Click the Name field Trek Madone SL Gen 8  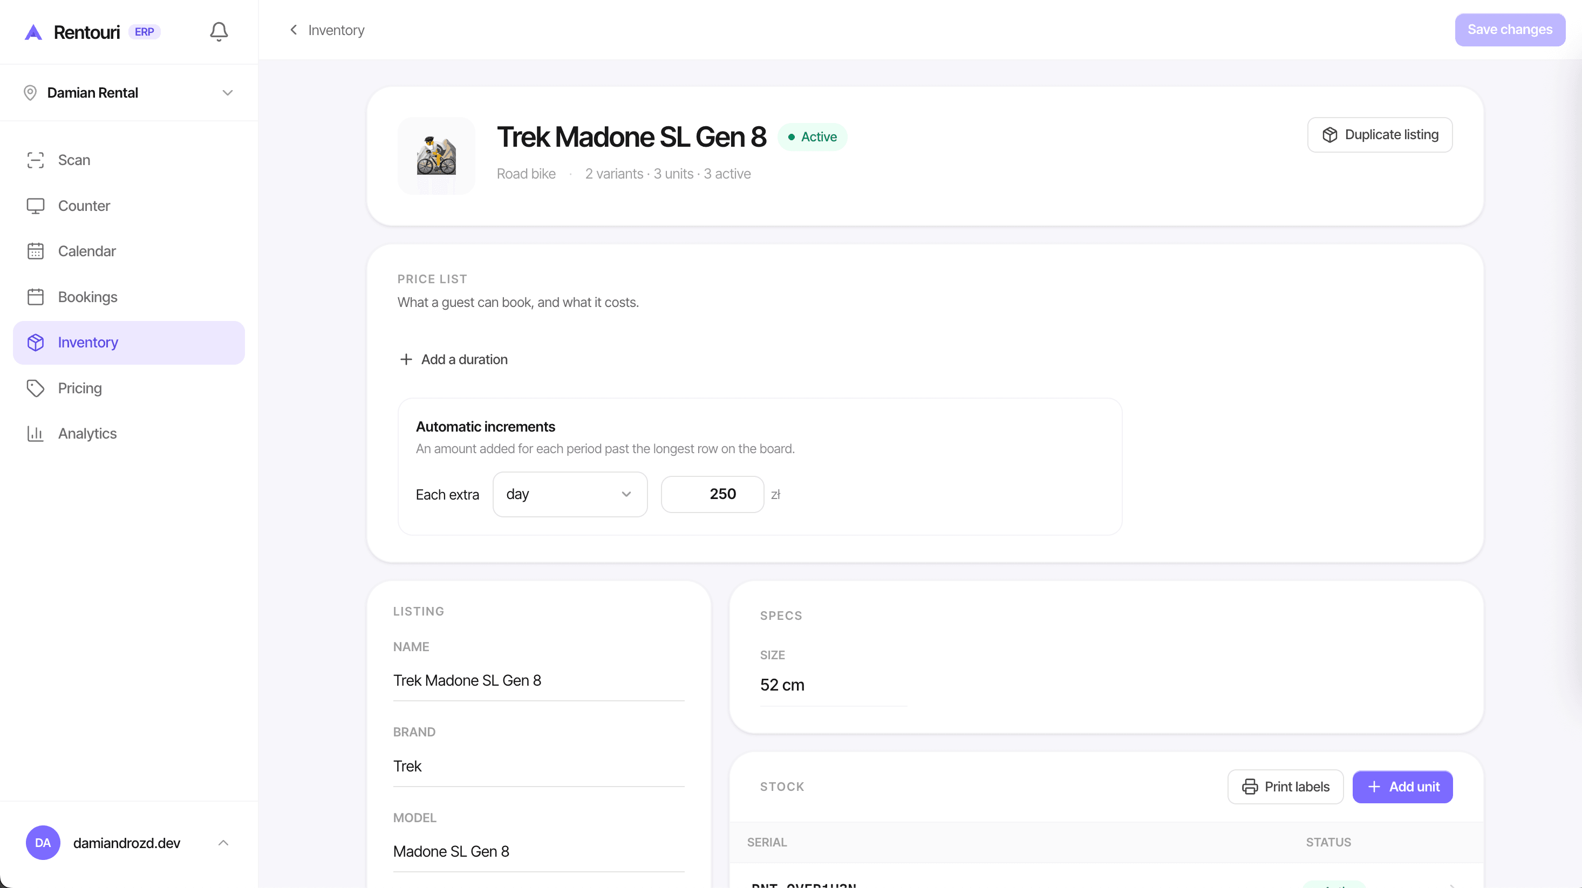(x=538, y=681)
